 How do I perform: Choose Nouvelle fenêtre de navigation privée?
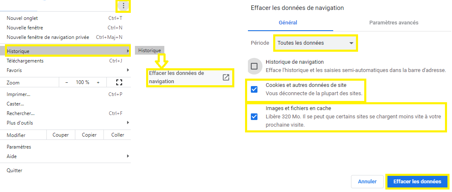48,37
